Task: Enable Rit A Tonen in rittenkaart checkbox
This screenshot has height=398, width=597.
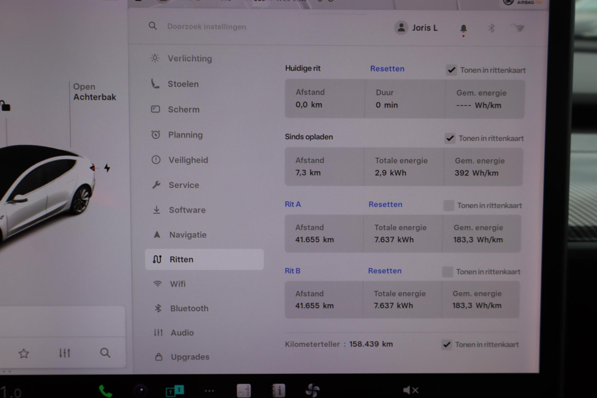Action: click(448, 205)
